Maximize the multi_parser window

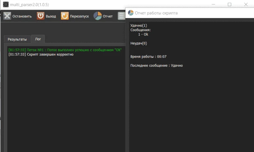[x=230, y=5]
